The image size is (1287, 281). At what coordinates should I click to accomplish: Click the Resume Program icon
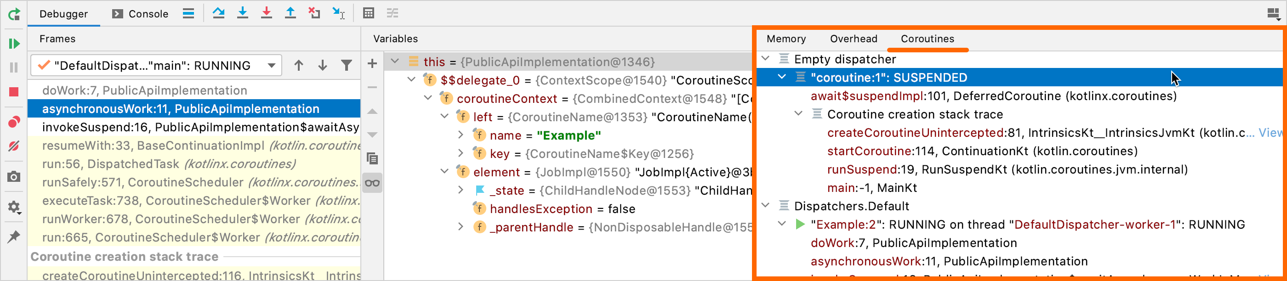pos(14,44)
